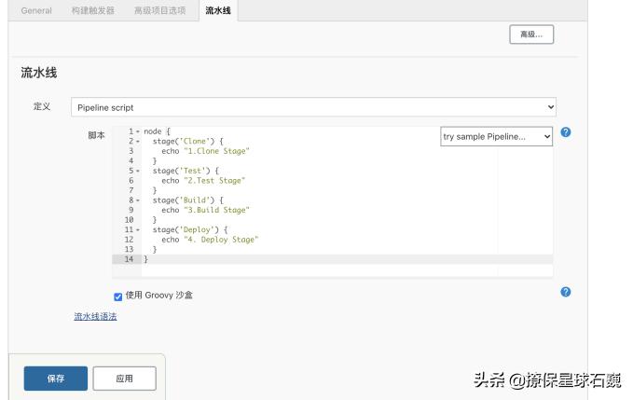Click line number 10 in the gutter

129,219
